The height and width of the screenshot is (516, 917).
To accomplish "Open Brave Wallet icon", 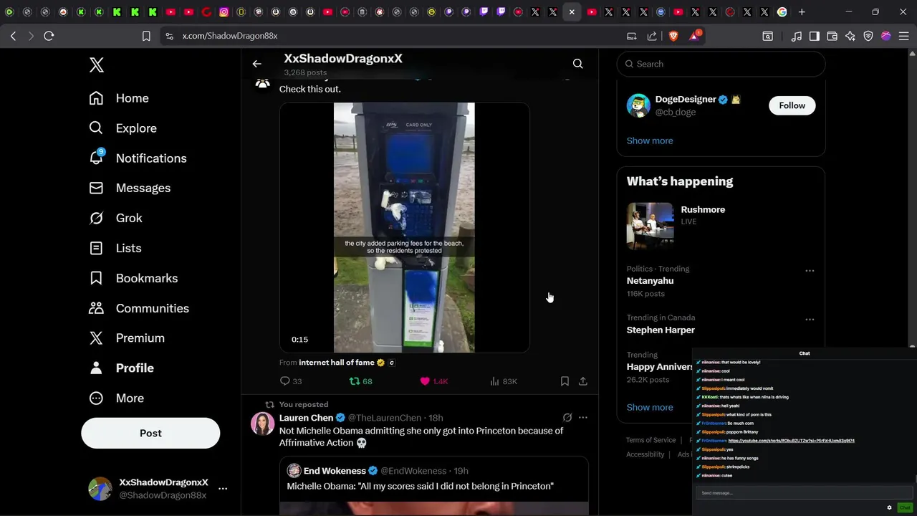I will tap(832, 36).
